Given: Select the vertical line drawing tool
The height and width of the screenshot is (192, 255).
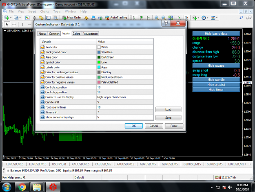Looking at the screenshot, I should coord(22,25).
